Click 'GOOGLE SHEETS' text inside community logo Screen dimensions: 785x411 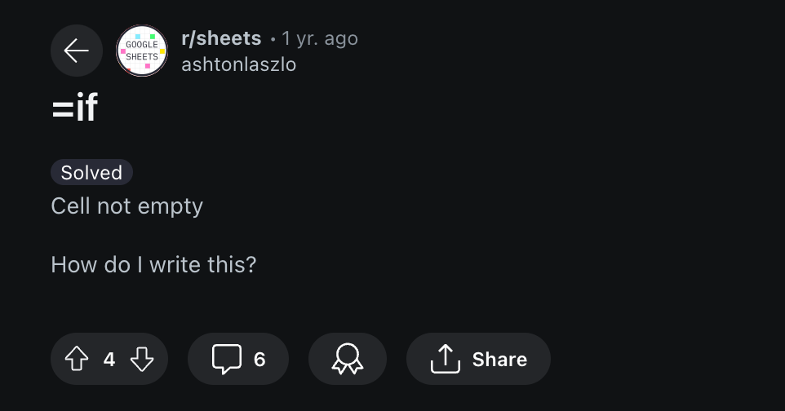click(x=142, y=51)
